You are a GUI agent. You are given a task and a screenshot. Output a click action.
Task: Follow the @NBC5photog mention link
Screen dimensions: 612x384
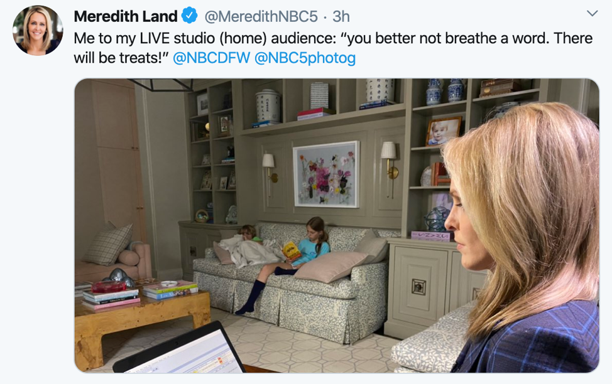(305, 58)
